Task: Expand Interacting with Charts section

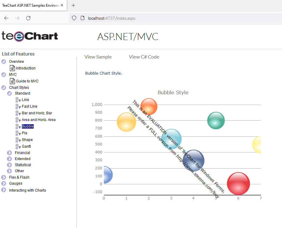Action: pyautogui.click(x=4, y=190)
